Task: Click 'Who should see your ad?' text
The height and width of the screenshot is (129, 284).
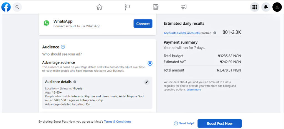Action: point(62,54)
